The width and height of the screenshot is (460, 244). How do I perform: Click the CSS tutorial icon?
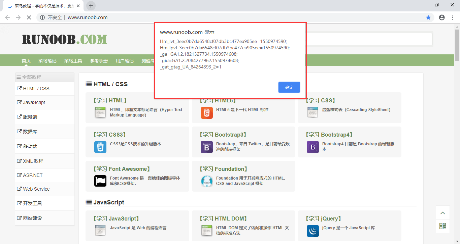tap(313, 112)
